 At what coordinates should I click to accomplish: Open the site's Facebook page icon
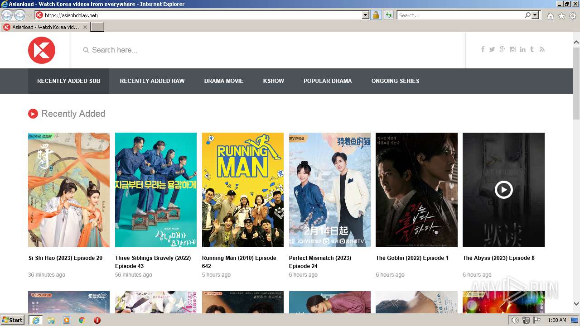[x=483, y=49]
